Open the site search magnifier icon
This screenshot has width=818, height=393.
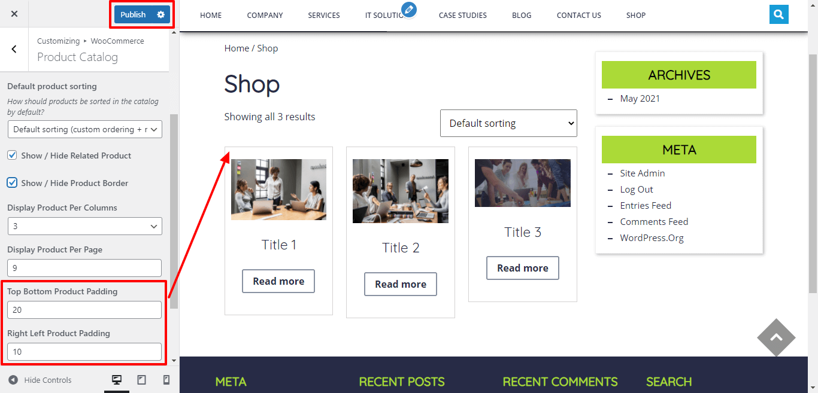[778, 14]
